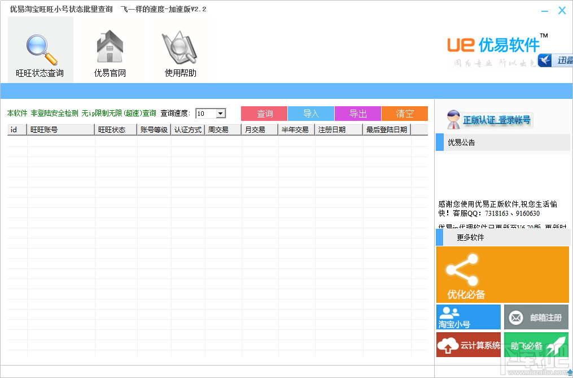
Task: Click the 正版认证 登录帐号 link
Action: pos(496,120)
